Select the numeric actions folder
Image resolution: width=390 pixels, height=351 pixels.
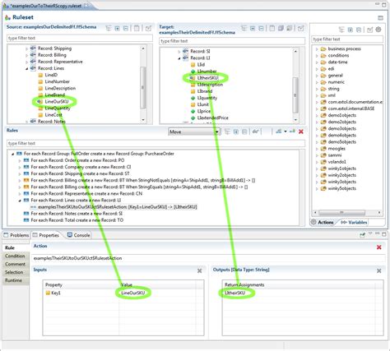tap(337, 82)
